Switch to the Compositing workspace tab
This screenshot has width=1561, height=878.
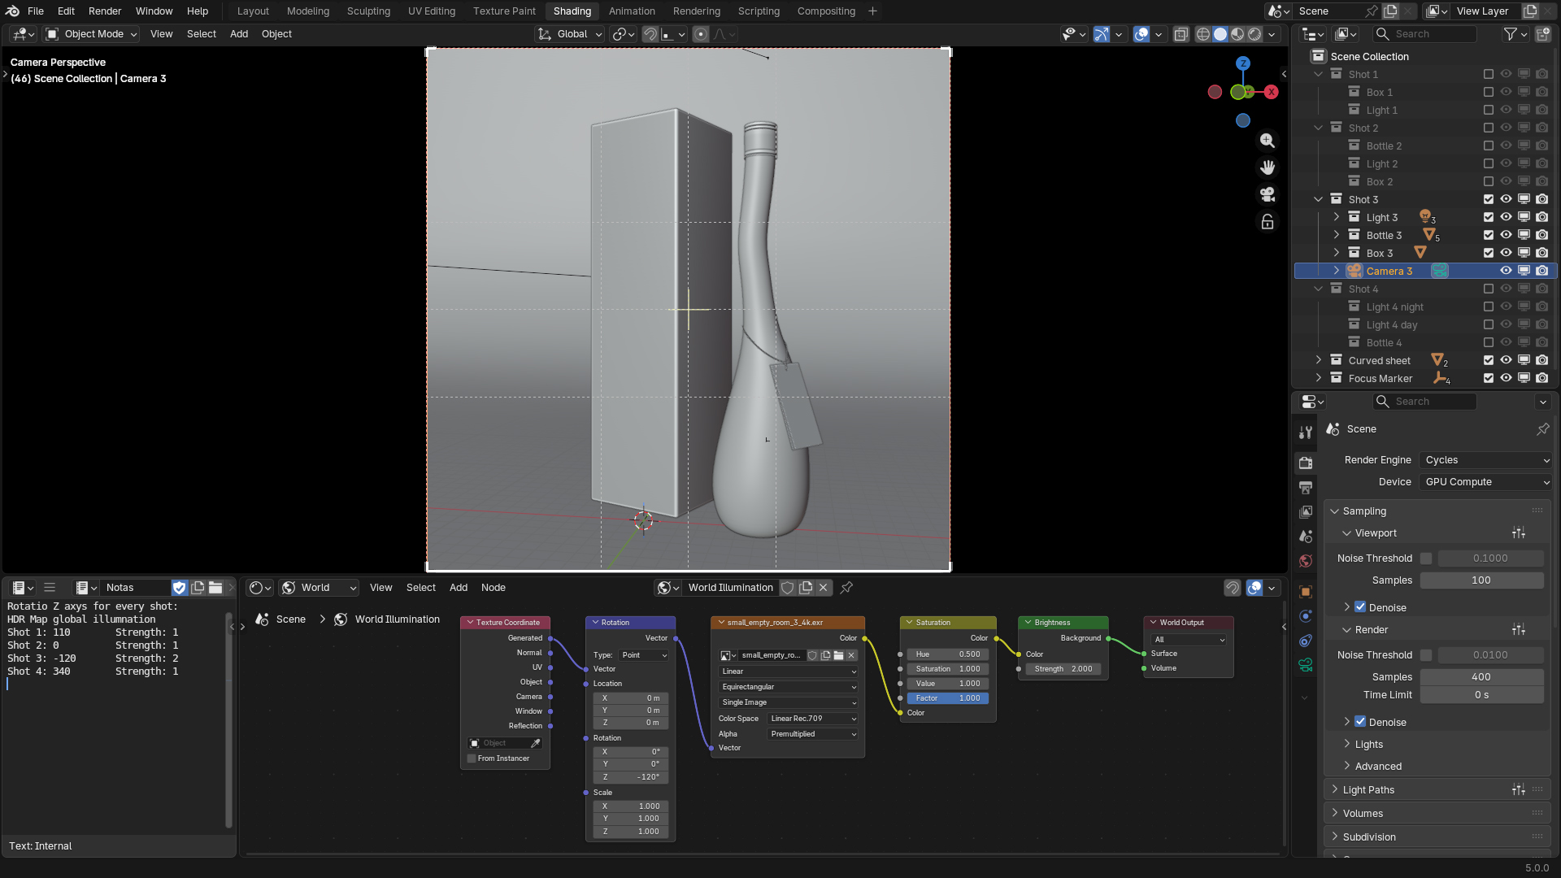[825, 11]
